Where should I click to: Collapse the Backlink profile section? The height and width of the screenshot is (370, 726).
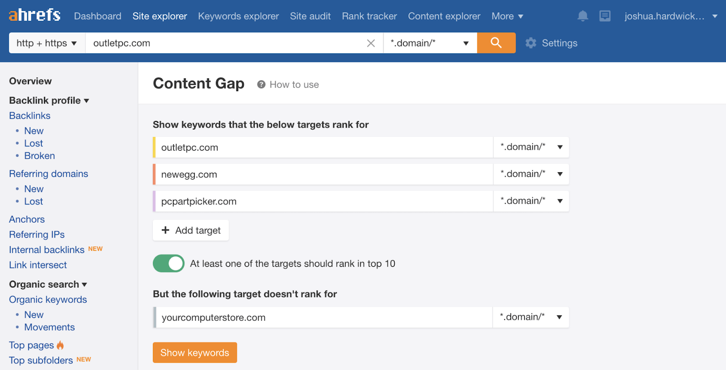(x=49, y=100)
